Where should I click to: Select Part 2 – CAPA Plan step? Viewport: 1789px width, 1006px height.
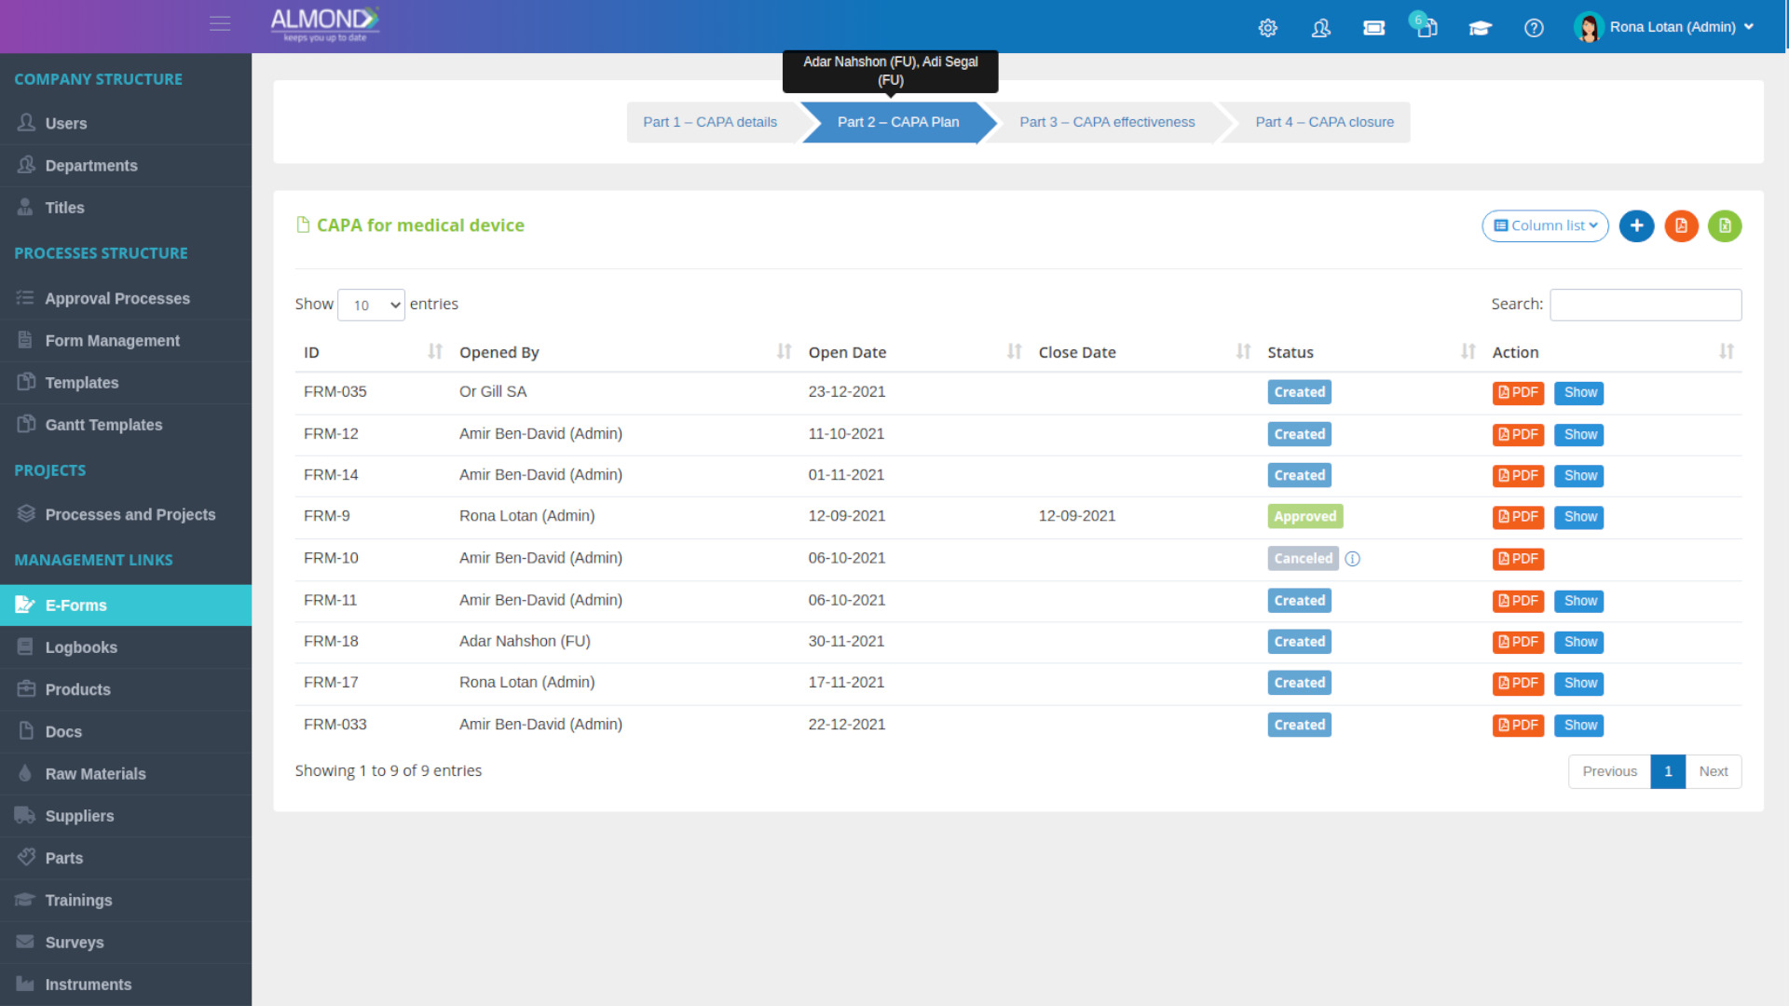(x=898, y=122)
